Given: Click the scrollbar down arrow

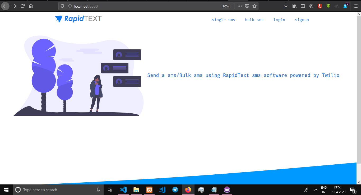Looking at the screenshot, I should pos(359,182).
